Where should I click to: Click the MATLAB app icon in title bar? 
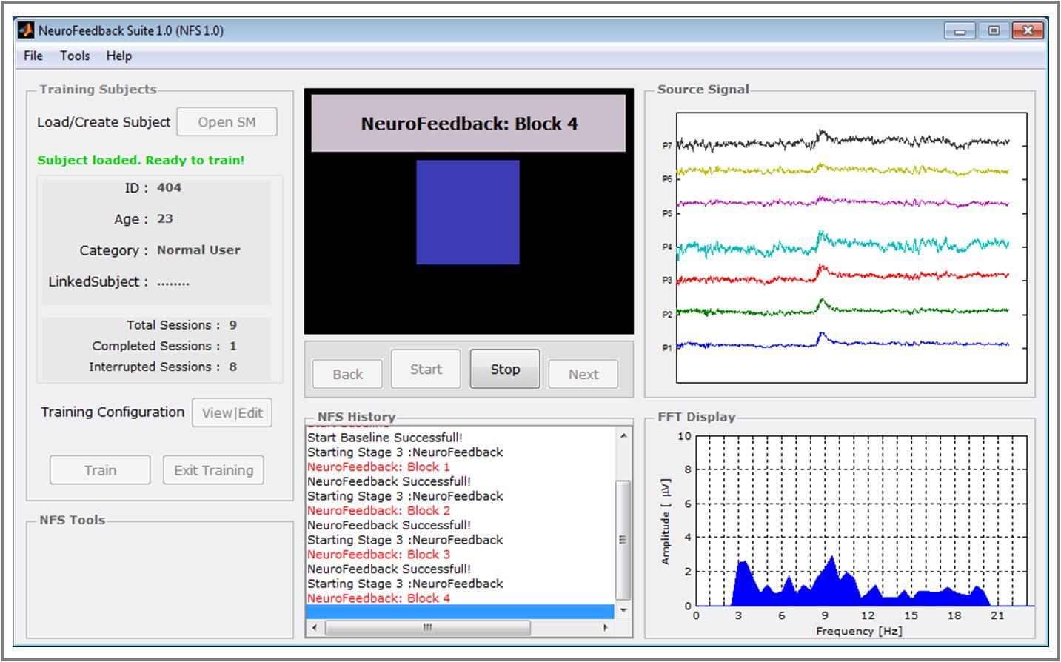coord(26,30)
